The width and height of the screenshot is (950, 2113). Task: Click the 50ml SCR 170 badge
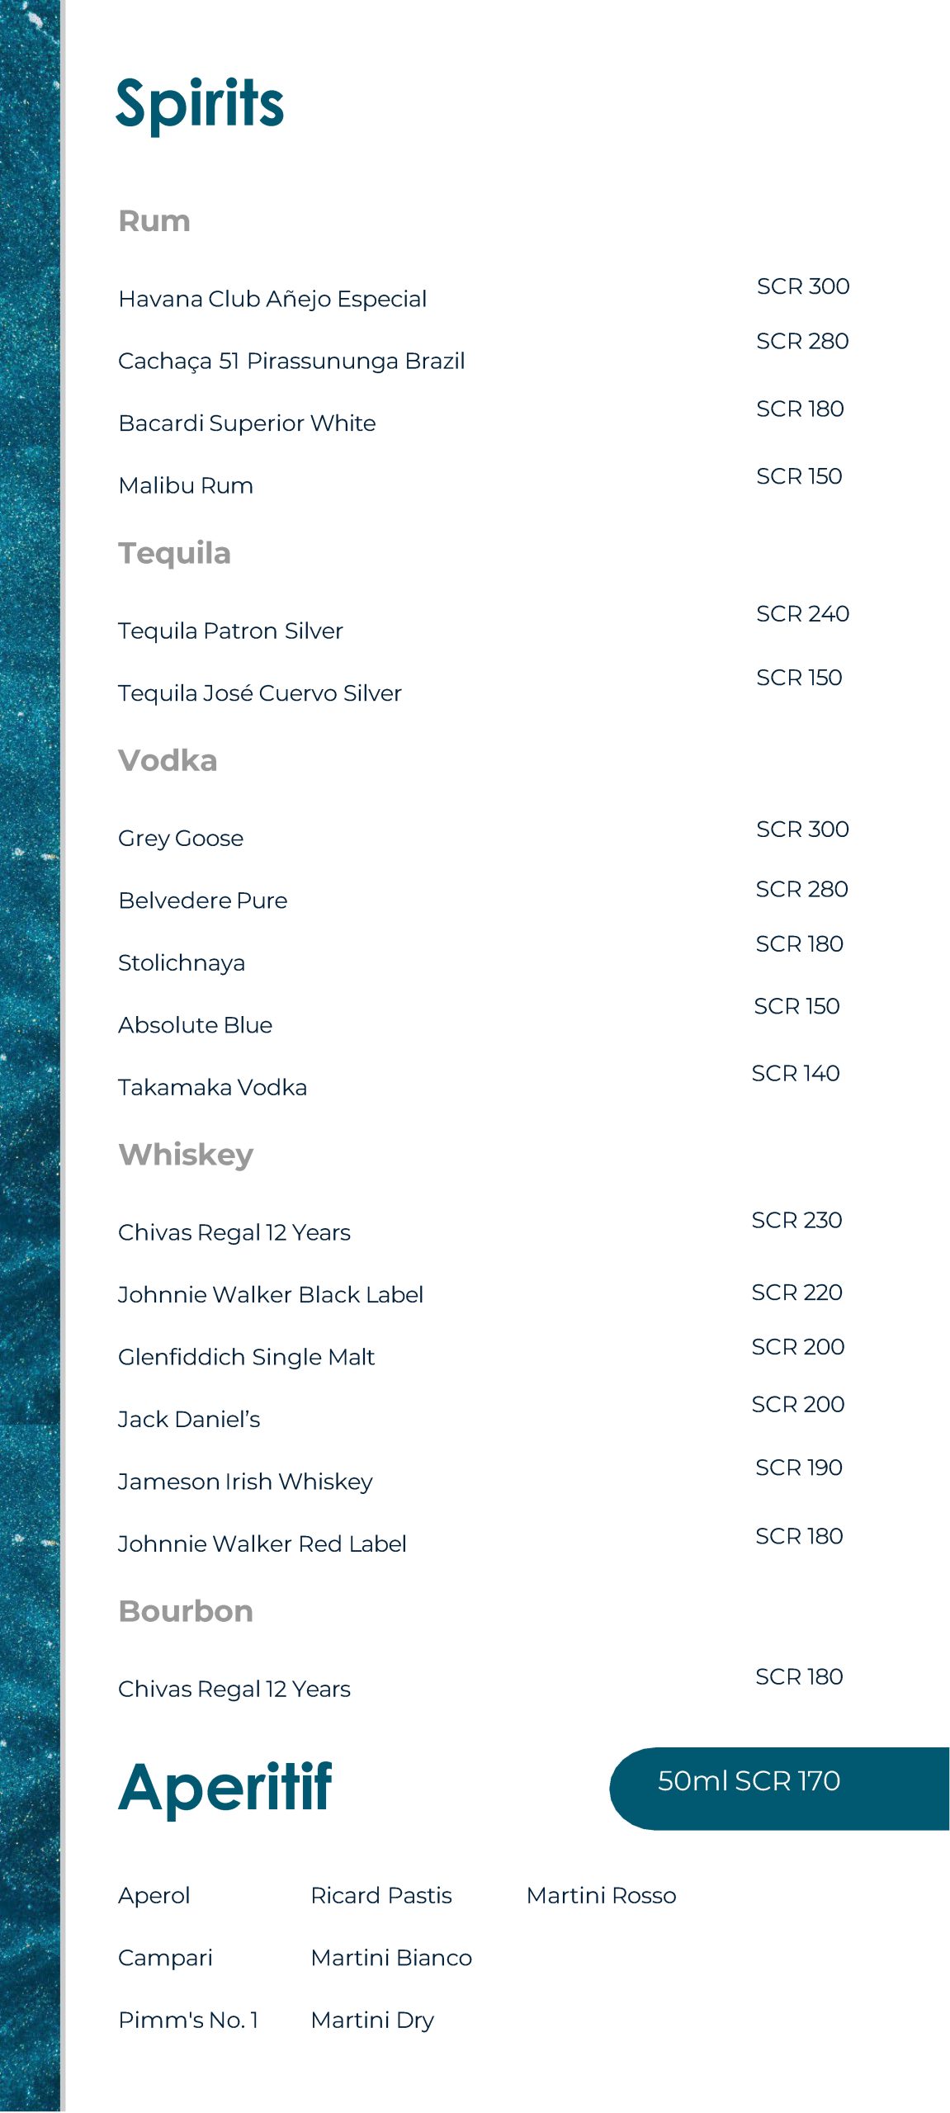(x=749, y=1781)
